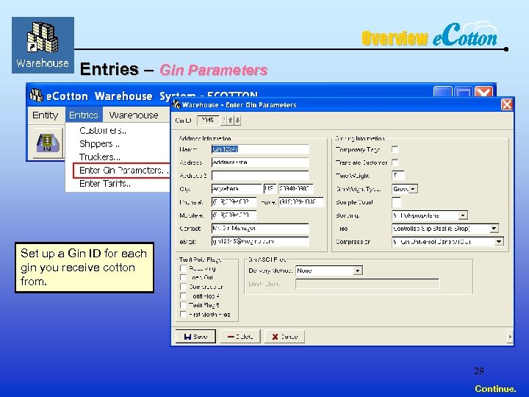Tick the Translate Customer checkbox
The image size is (529, 397).
point(395,162)
